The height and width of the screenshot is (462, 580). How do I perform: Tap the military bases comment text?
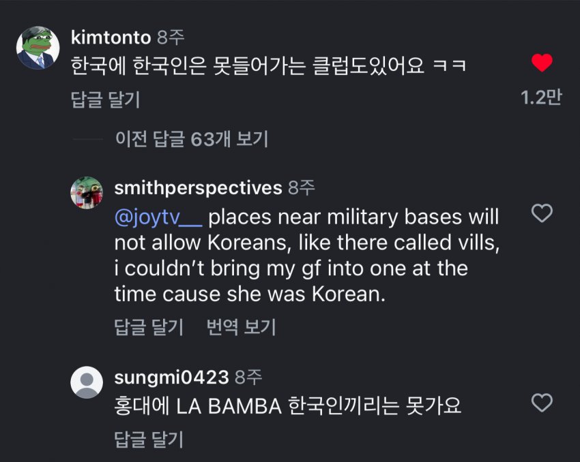click(307, 256)
